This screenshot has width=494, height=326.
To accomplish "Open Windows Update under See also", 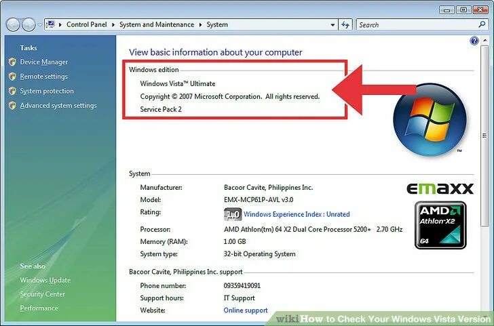I will point(45,280).
